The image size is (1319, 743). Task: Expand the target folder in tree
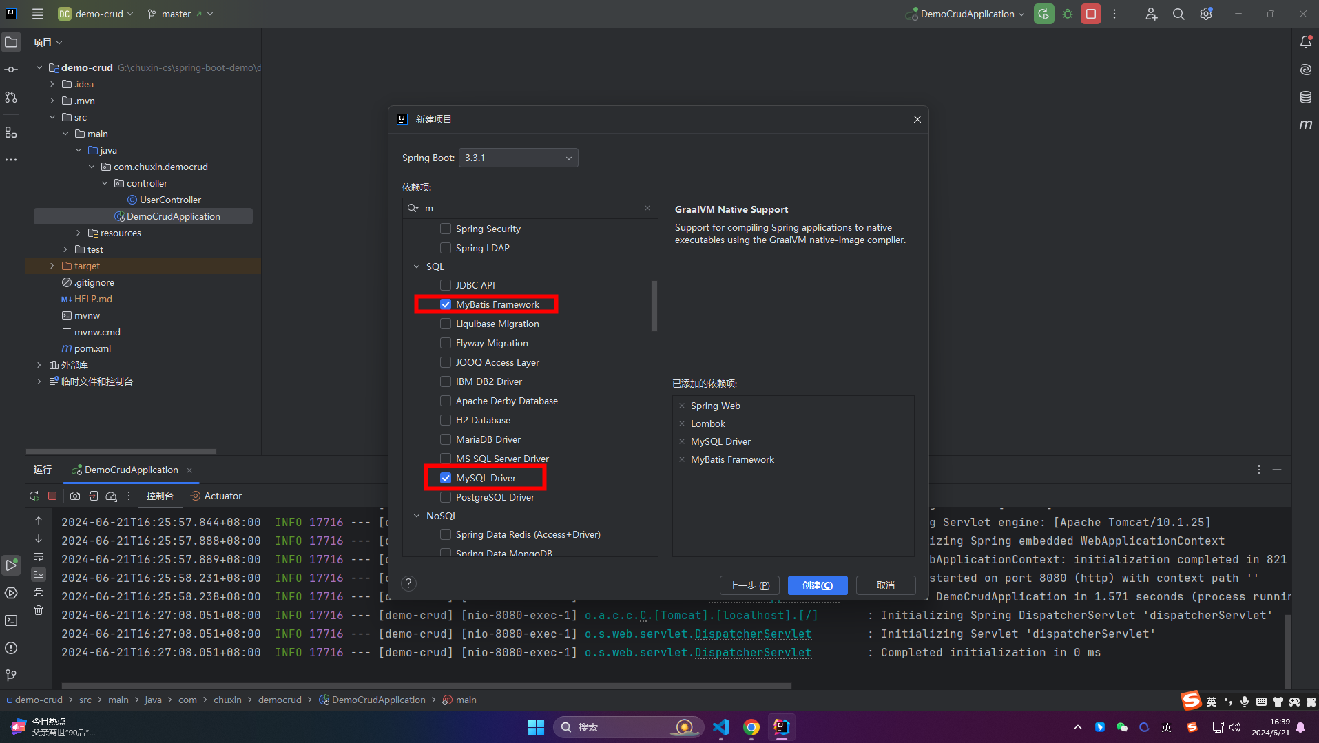coord(52,266)
